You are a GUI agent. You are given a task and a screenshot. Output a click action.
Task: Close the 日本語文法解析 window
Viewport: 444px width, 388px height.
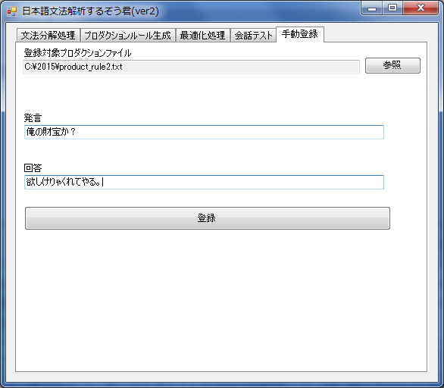(421, 8)
